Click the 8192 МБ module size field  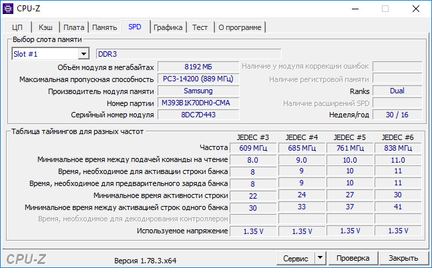198,67
